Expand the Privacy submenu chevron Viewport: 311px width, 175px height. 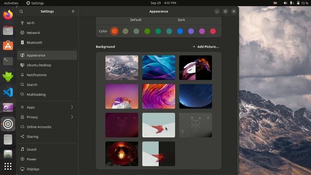pos(72,117)
